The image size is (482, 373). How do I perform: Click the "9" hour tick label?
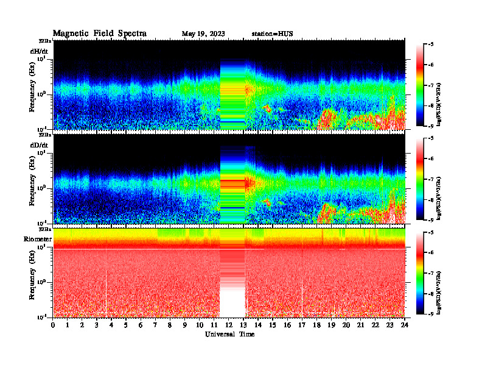coord(185,325)
